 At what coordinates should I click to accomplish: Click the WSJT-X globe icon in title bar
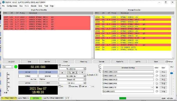[3, 2]
